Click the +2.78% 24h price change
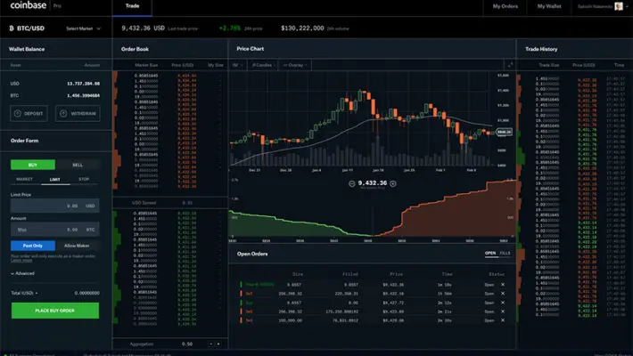The height and width of the screenshot is (356, 633). click(230, 28)
